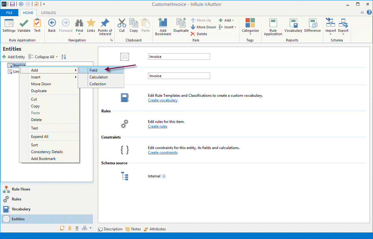Select Field from the Add submenu

[x=94, y=70]
